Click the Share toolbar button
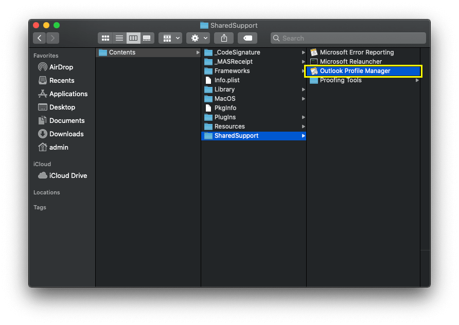Screen dimensions: 459x325 tap(224, 38)
